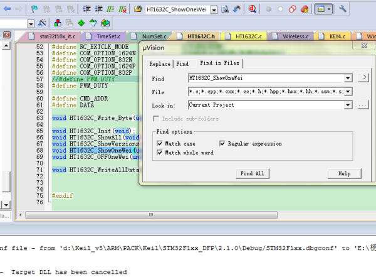Screen dimensions: 376x277
Task: Click the Look in browse (...) button
Action: [362, 105]
